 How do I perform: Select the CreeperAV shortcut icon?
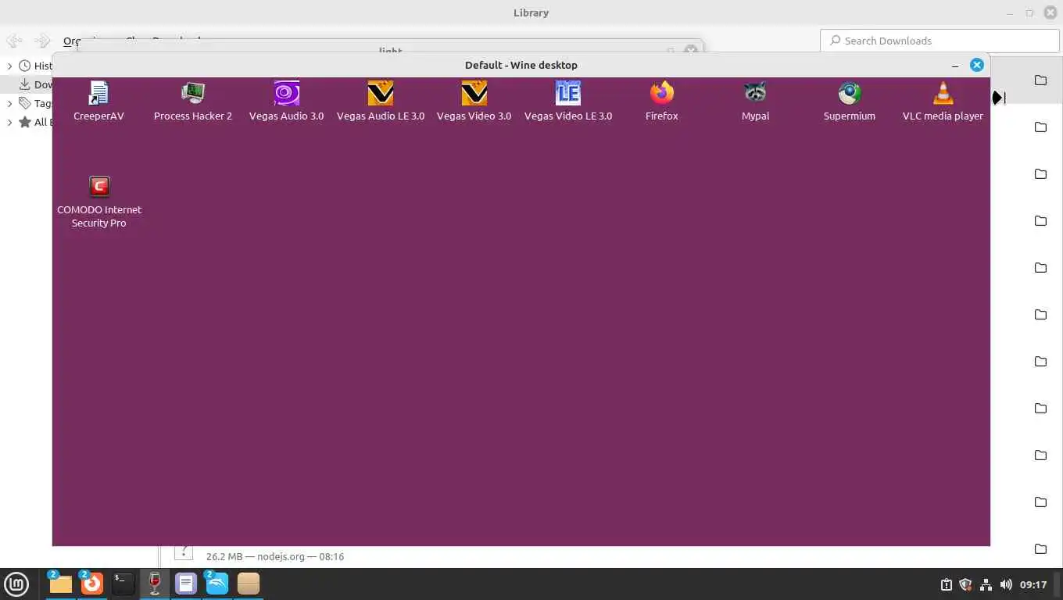(98, 94)
